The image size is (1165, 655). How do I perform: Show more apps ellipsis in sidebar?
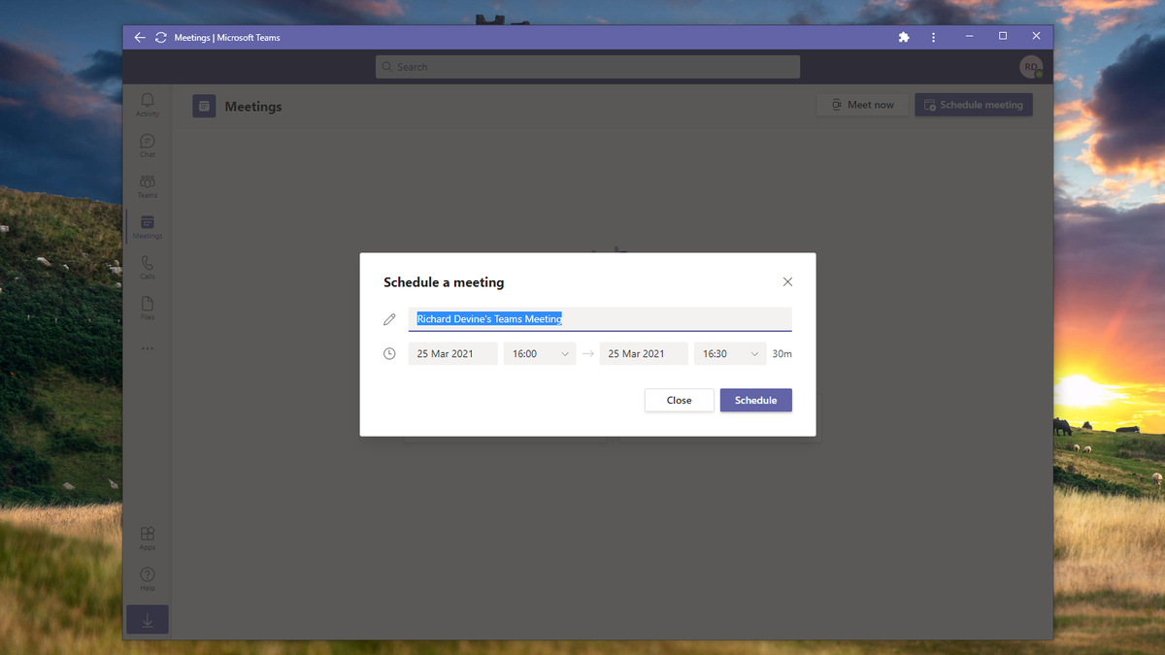click(148, 348)
